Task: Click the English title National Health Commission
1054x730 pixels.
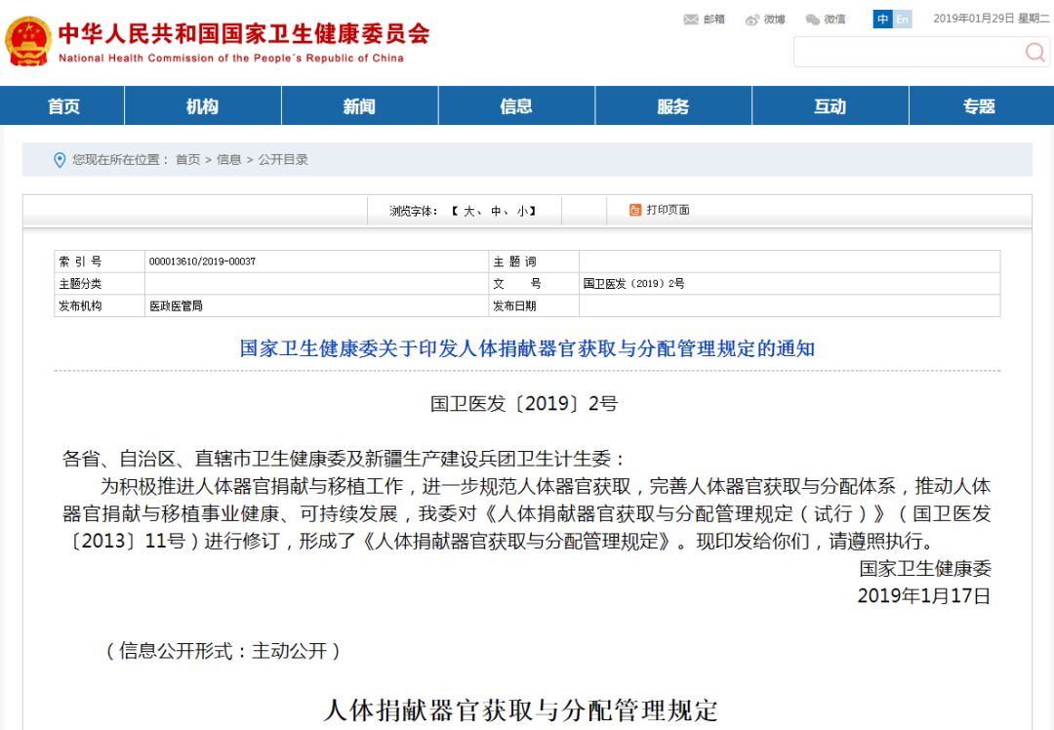Action: (x=231, y=58)
